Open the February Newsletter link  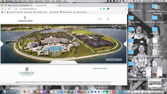tap(100, 68)
